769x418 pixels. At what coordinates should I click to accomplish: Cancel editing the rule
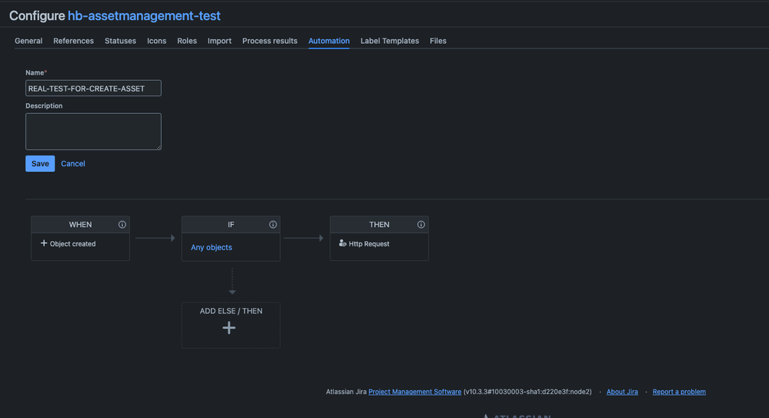(73, 163)
